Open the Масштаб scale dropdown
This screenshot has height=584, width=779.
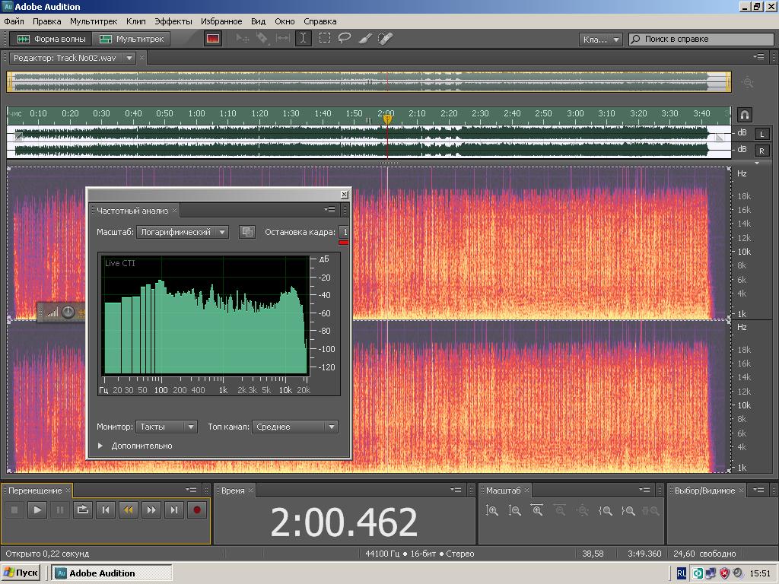pos(183,232)
